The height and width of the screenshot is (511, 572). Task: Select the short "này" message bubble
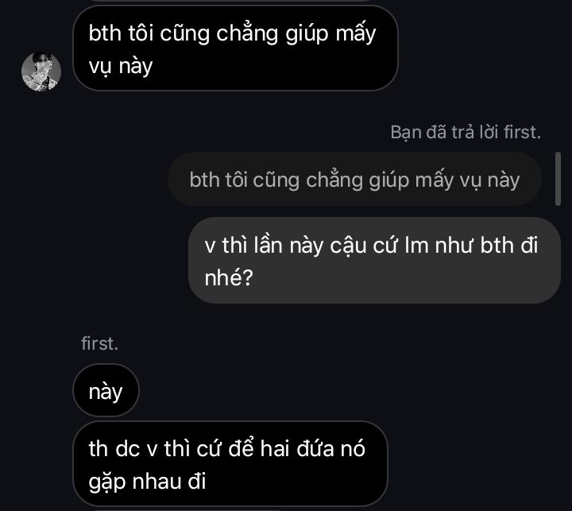pos(106,390)
